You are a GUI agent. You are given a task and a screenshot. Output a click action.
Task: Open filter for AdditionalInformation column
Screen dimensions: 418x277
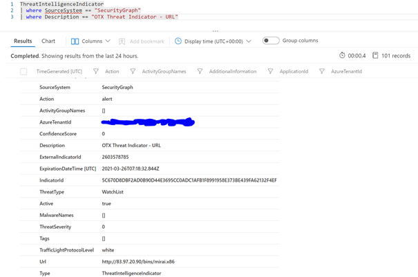pos(270,71)
